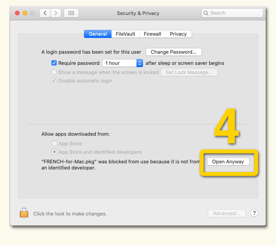Click the Change Password button
276x245 pixels.
(x=173, y=52)
